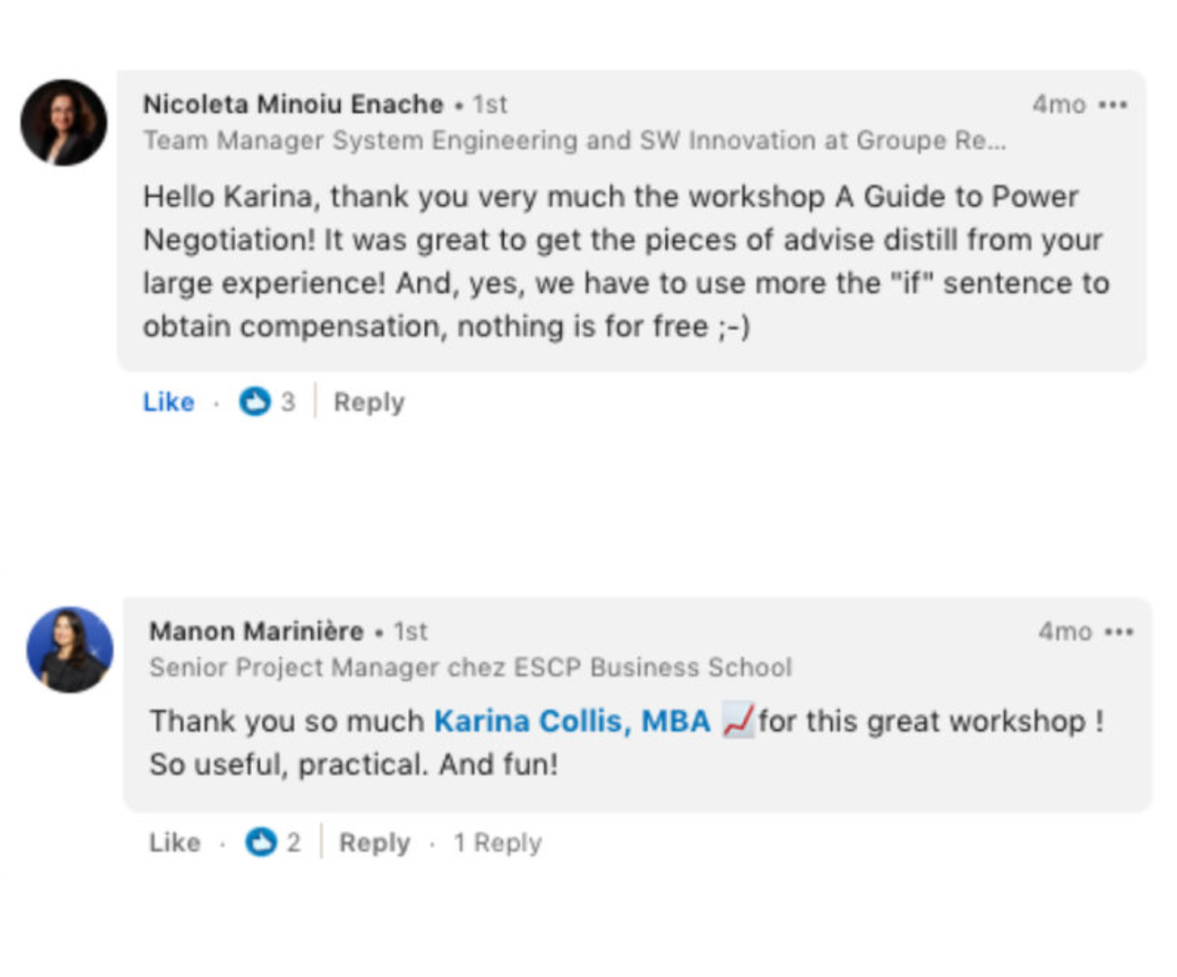View the 2 reactions count on Manon's comment
This screenshot has width=1177, height=977.
coord(294,843)
